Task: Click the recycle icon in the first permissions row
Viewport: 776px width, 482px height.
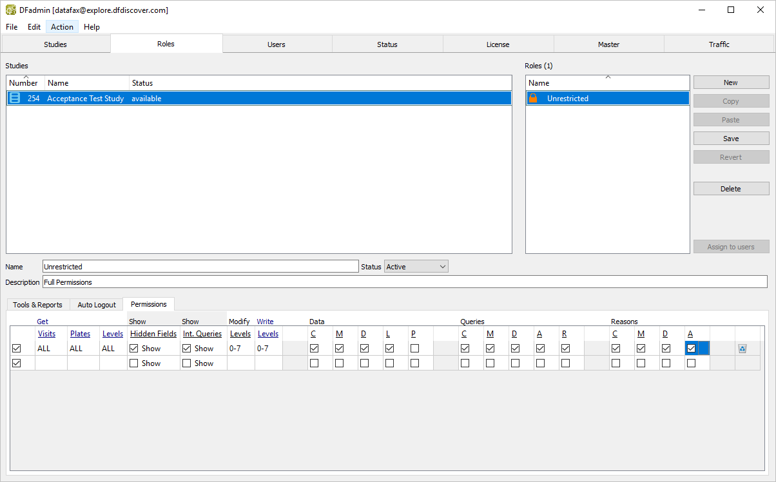Action: (742, 349)
